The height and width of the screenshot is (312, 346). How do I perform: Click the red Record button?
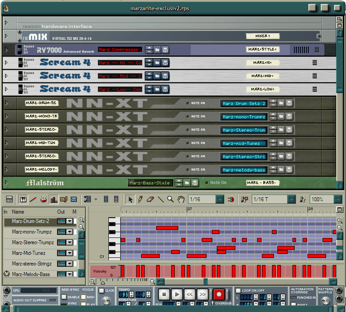(219, 294)
